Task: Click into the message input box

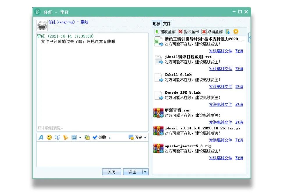Action: [x=92, y=154]
